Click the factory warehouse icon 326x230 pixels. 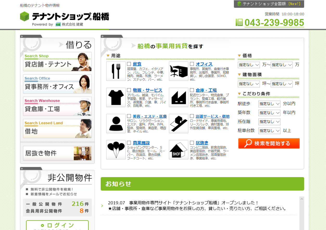(x=178, y=97)
